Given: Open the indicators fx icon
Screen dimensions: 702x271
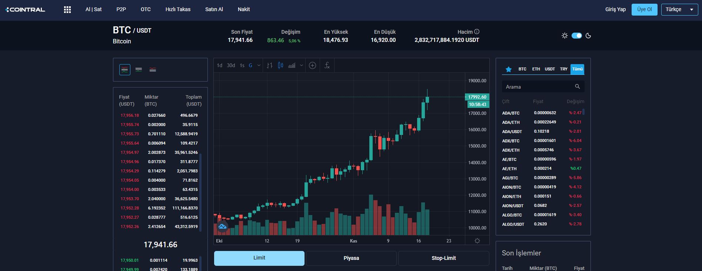Looking at the screenshot, I should click(327, 65).
